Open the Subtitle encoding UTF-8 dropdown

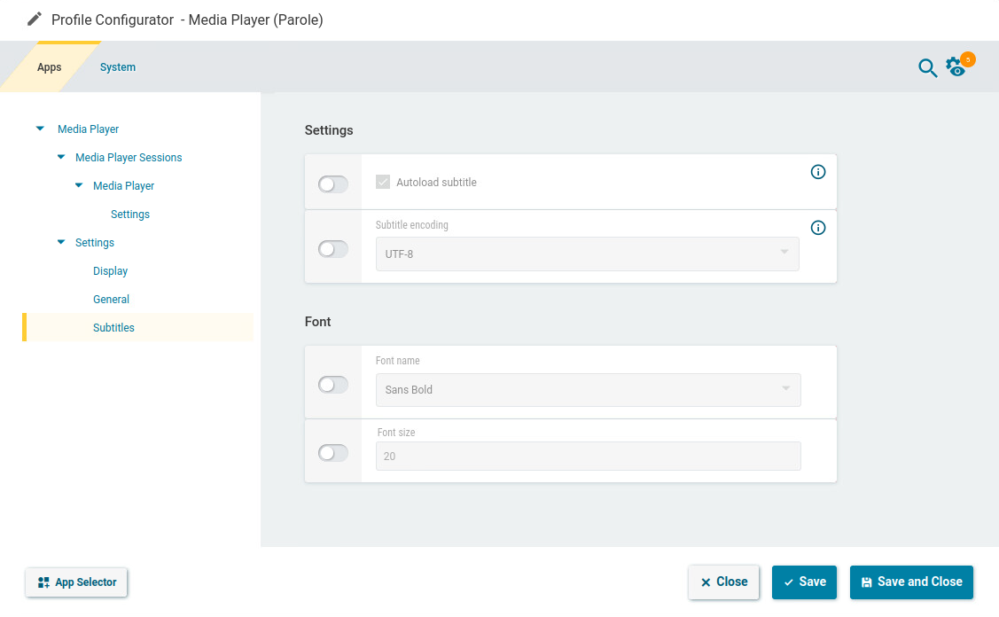click(x=587, y=254)
